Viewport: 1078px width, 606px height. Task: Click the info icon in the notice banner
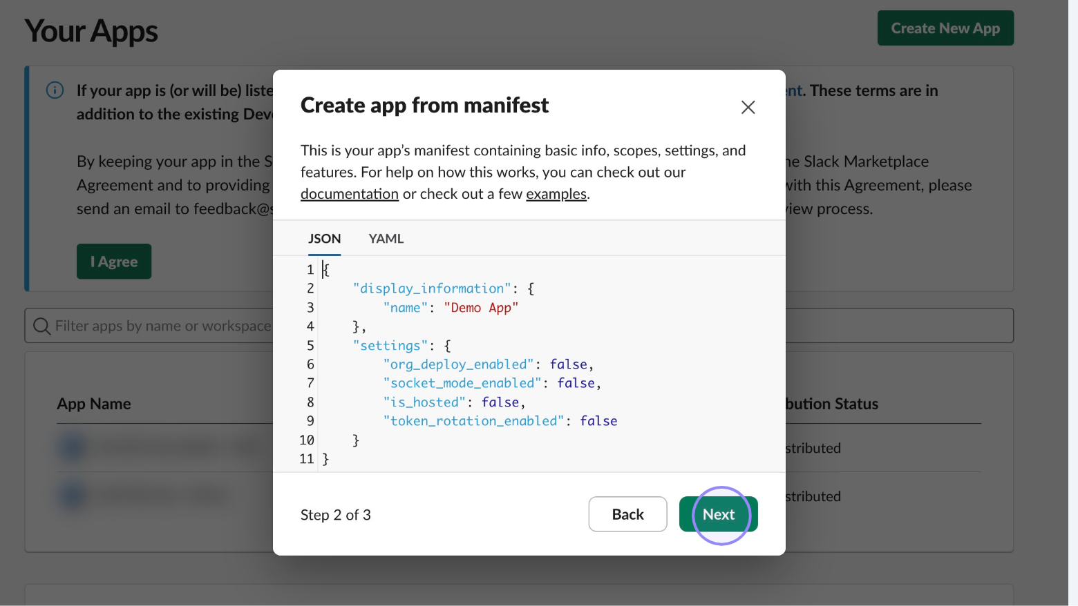pos(55,90)
